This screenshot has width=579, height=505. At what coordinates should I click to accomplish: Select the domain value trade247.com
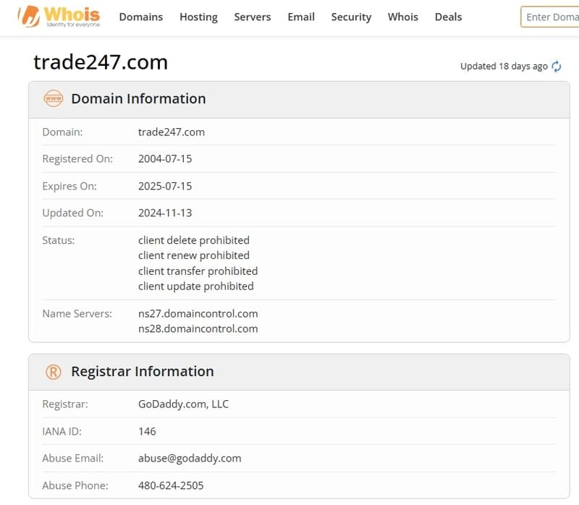(172, 132)
